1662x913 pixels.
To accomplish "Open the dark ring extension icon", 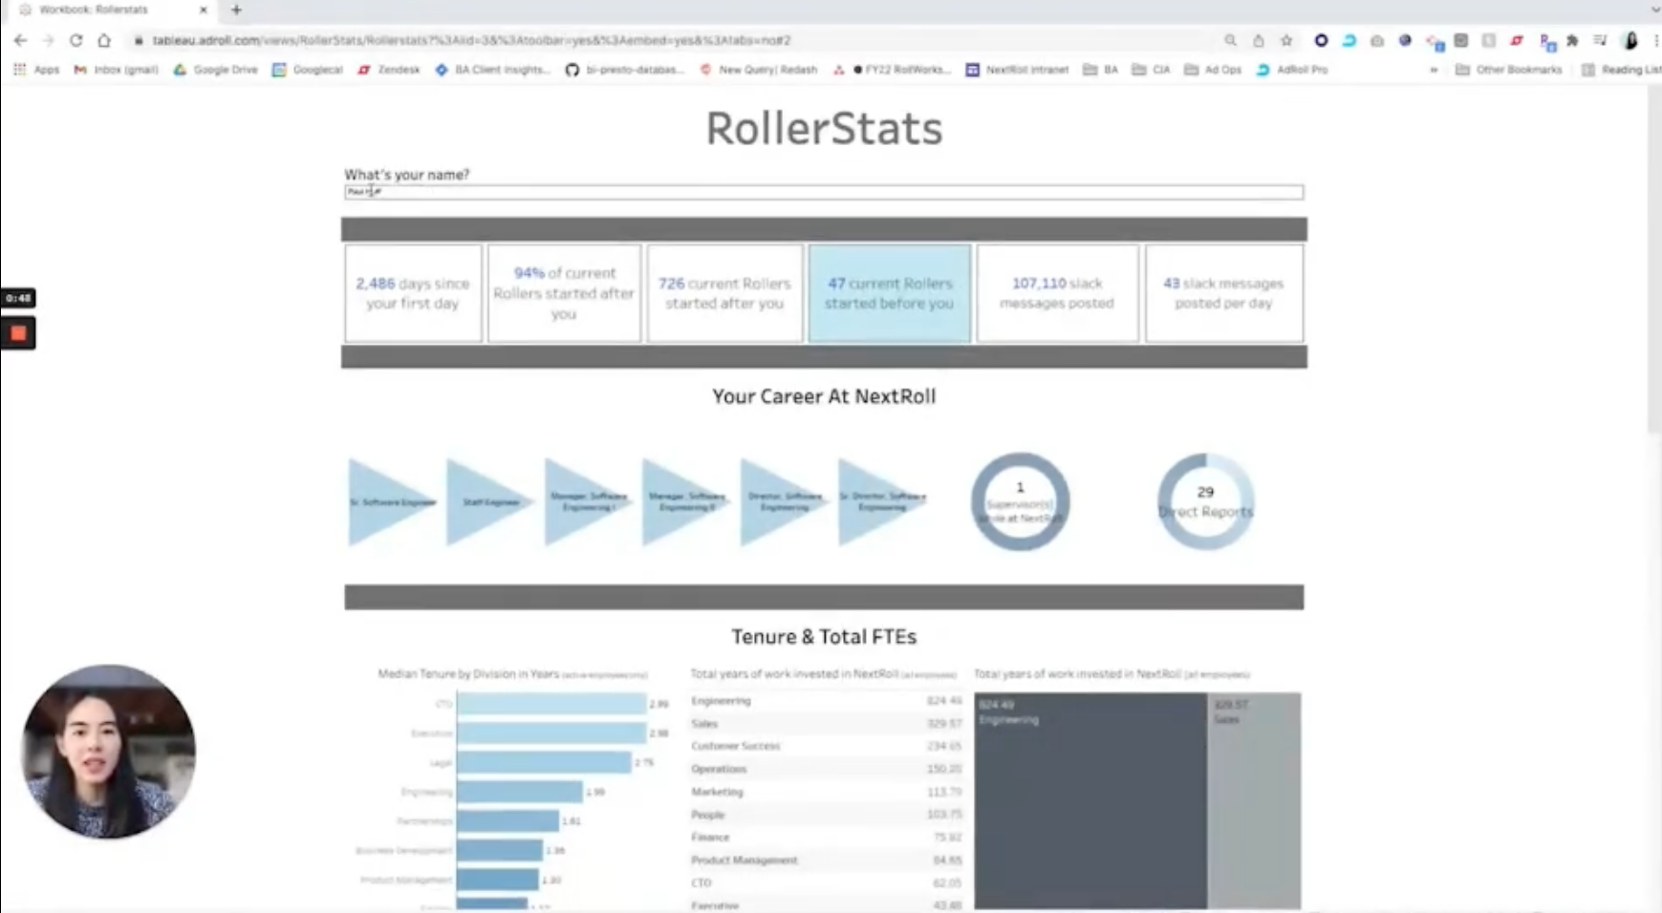I will (1321, 40).
